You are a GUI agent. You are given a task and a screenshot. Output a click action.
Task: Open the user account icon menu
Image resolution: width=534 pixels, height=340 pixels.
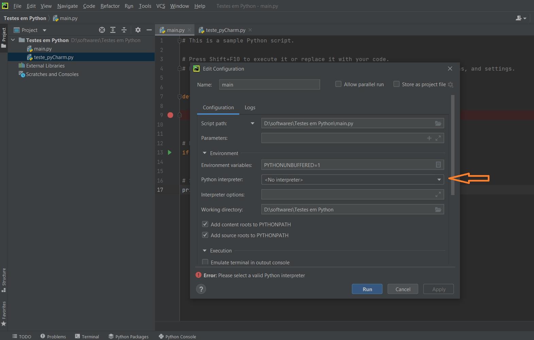pyautogui.click(x=521, y=18)
